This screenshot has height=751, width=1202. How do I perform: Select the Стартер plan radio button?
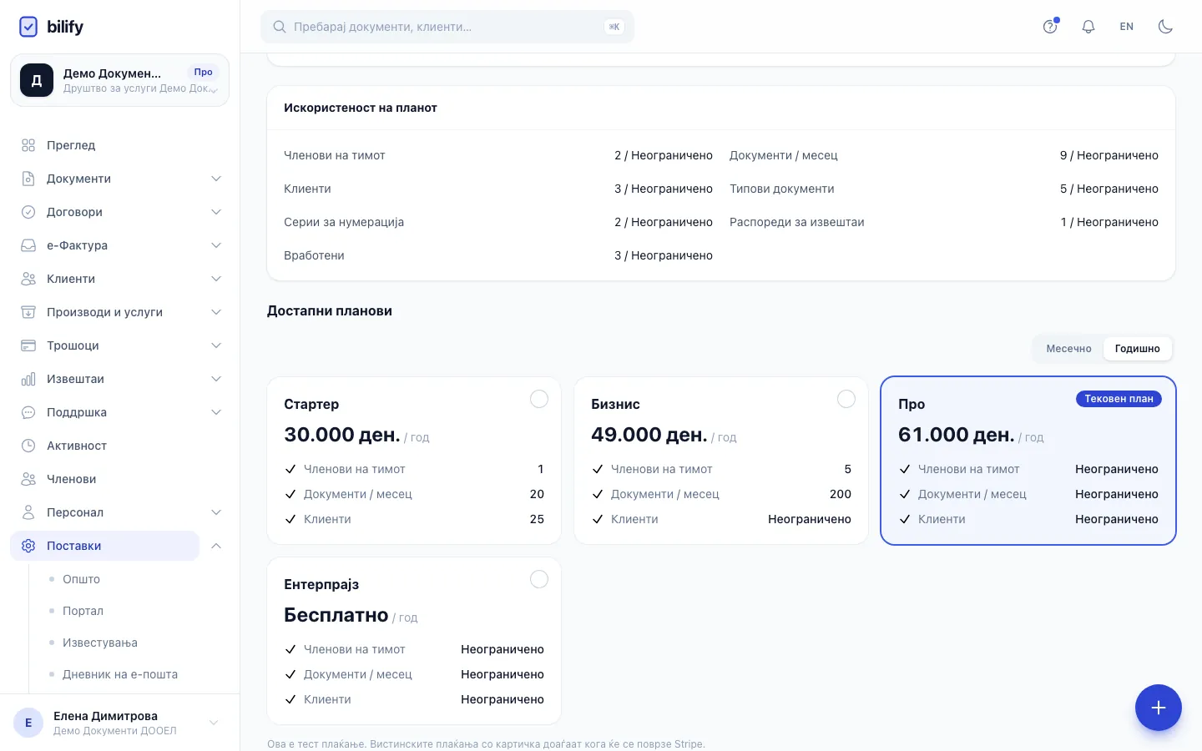pyautogui.click(x=539, y=399)
